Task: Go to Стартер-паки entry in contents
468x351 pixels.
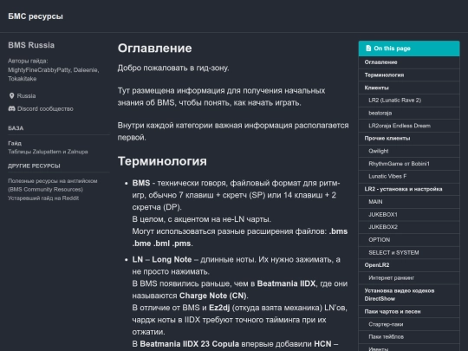Action: click(409, 324)
